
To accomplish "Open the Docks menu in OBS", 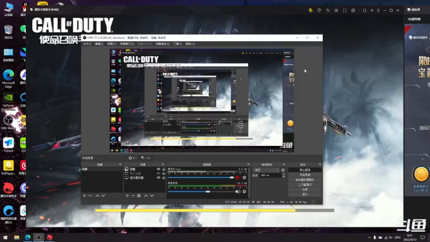I will (x=127, y=44).
